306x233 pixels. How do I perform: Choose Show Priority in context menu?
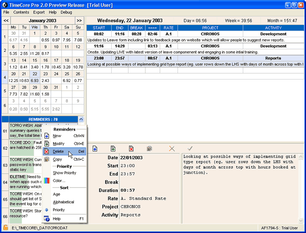click(64, 173)
